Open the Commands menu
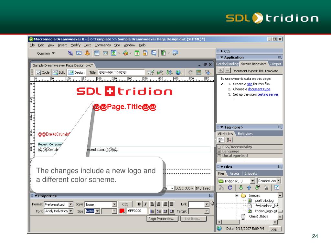 coord(102,45)
